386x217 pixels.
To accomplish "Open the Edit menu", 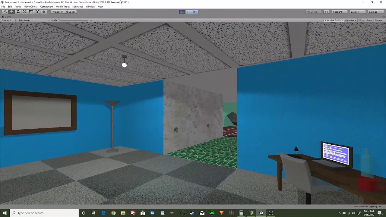I will [x=10, y=7].
